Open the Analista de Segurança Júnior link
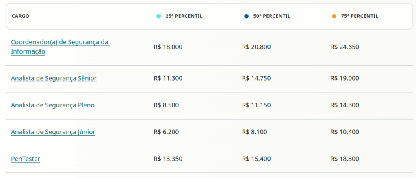The height and width of the screenshot is (178, 416). [53, 132]
